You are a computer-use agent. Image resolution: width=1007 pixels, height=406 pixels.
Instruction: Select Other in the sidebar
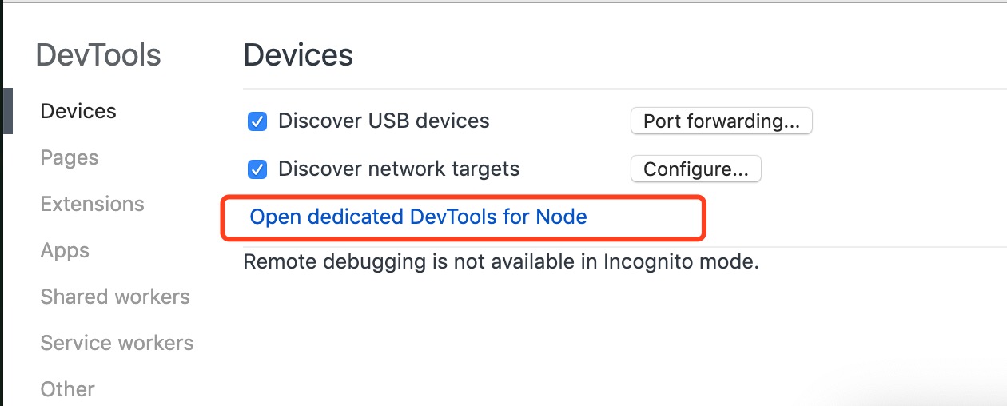coord(67,389)
